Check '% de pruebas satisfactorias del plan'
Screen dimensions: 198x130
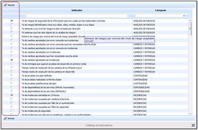12,83
